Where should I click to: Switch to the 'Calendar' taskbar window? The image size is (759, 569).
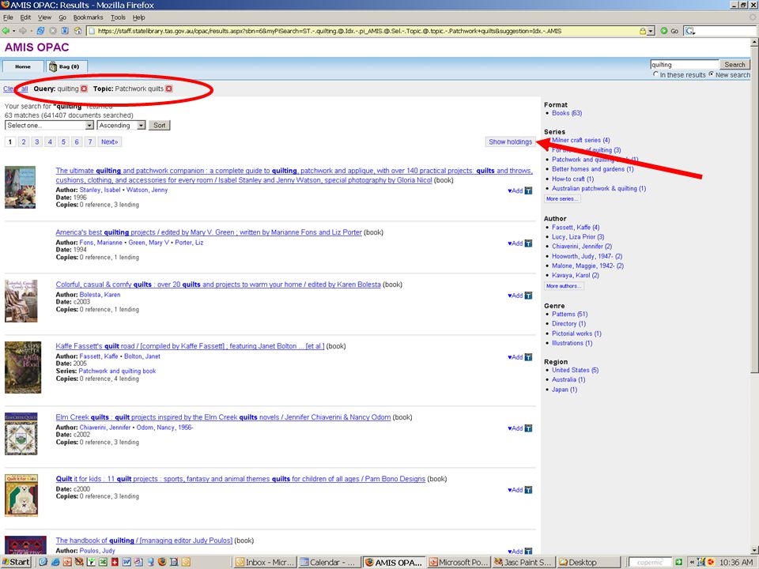tap(328, 562)
